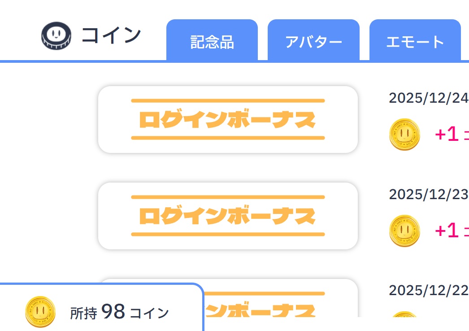Click the 2025/12/23 date label
The image size is (469, 331).
click(x=429, y=194)
